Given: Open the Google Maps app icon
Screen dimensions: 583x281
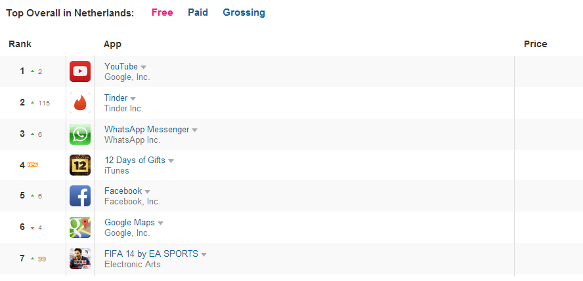Looking at the screenshot, I should 80,227.
